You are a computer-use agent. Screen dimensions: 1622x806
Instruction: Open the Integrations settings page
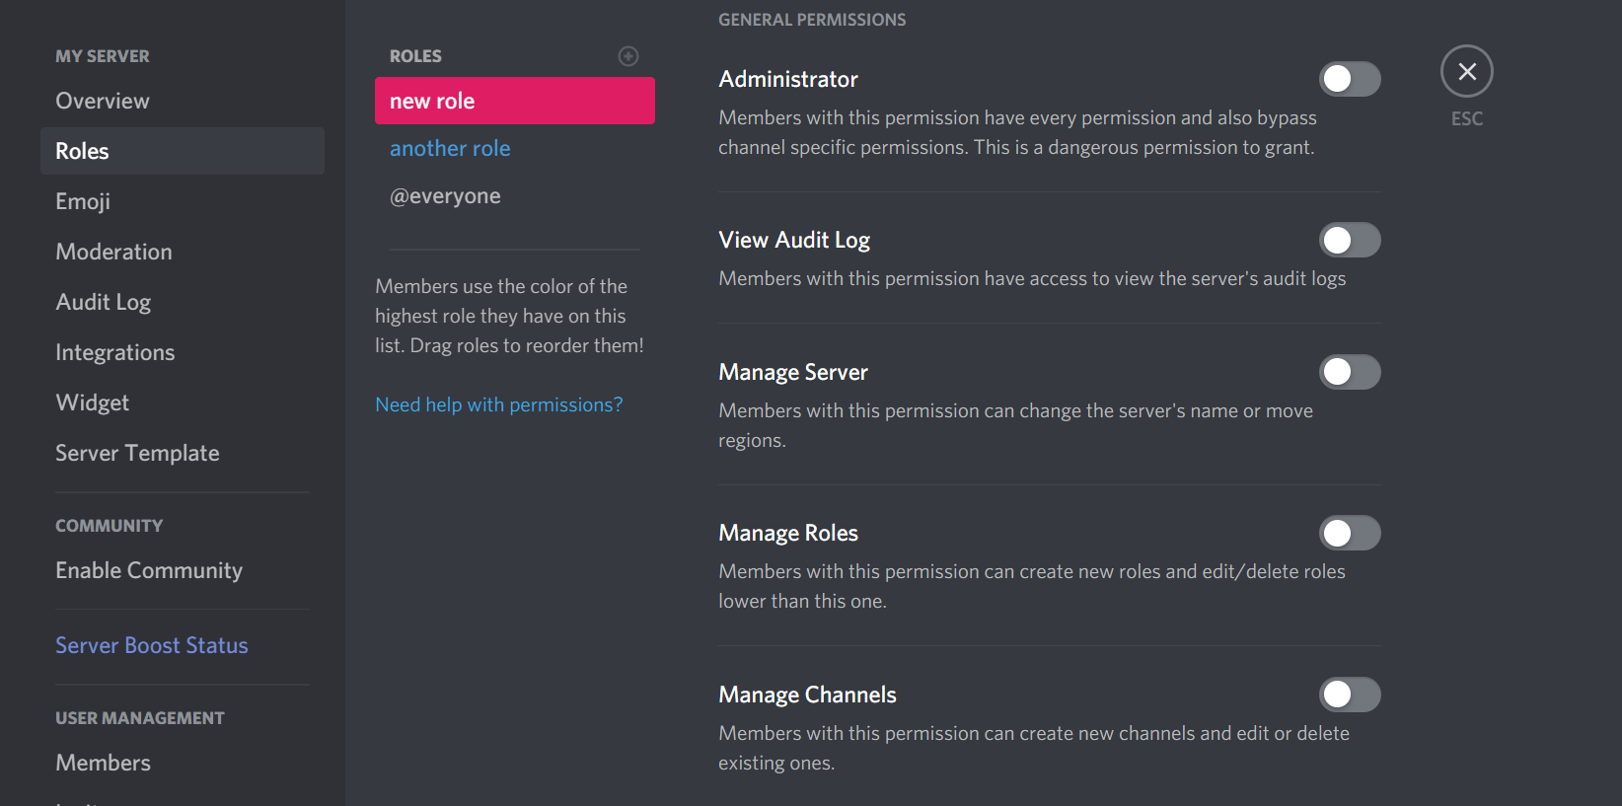coord(115,351)
